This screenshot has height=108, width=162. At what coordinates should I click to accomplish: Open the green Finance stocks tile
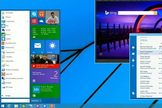click(x=45, y=32)
